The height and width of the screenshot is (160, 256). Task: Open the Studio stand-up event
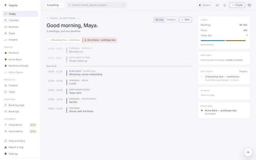click(119, 59)
